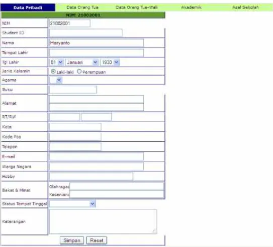
Task: Go to the Akademik tab
Action: [x=191, y=8]
